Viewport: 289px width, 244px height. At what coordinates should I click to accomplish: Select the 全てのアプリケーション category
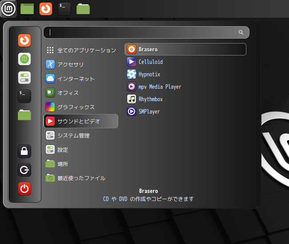pos(81,50)
